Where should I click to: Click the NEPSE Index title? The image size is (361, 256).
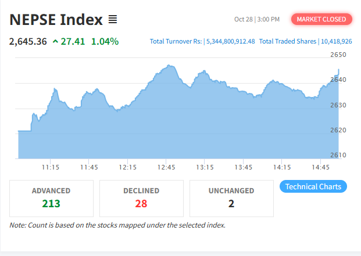click(56, 20)
